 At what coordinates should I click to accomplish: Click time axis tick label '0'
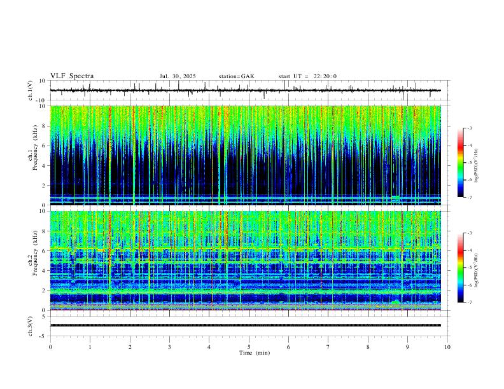50,347
